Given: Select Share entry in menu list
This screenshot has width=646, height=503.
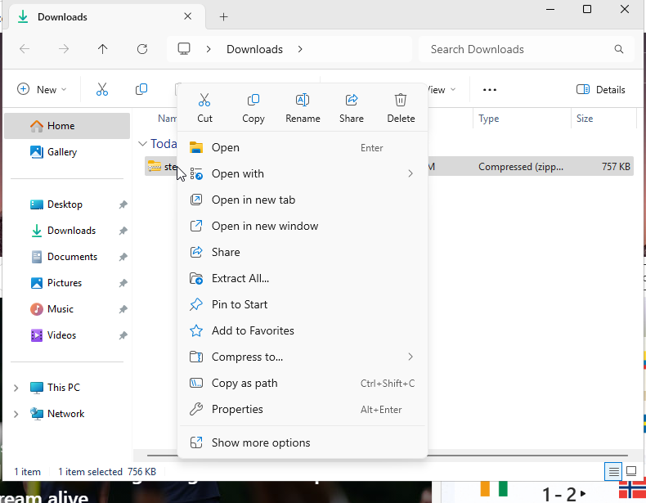Looking at the screenshot, I should pos(303,252).
